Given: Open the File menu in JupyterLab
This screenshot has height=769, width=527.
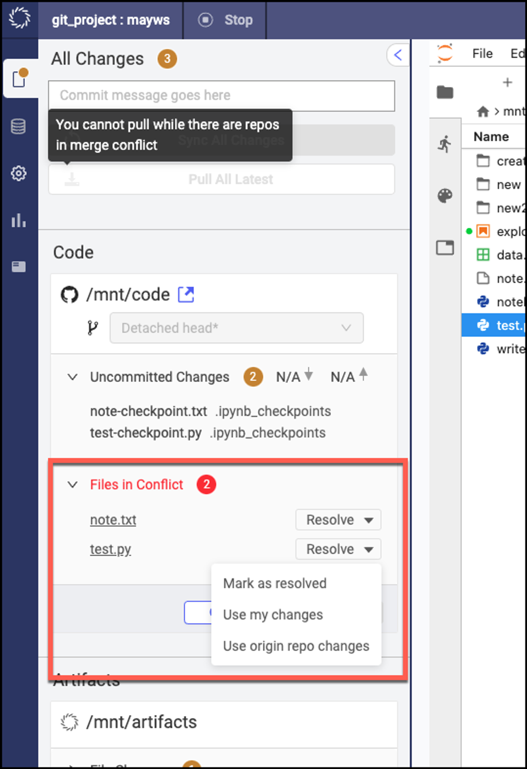Looking at the screenshot, I should pos(482,53).
